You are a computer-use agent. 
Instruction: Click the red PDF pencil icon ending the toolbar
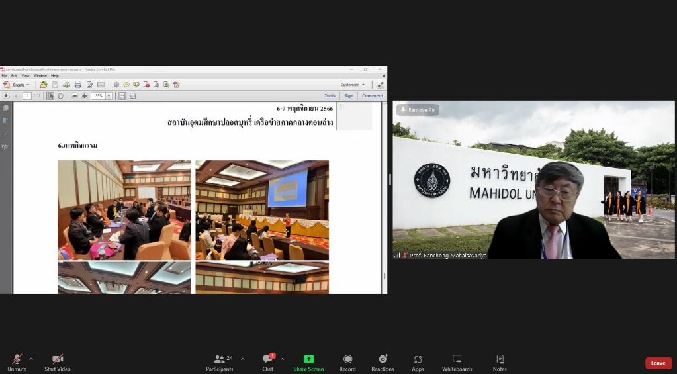(x=176, y=85)
